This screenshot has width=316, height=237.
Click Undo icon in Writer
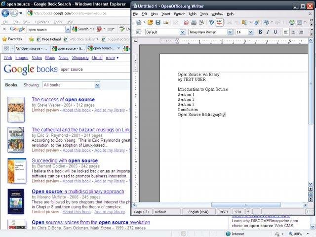pyautogui.click(x=266, y=22)
